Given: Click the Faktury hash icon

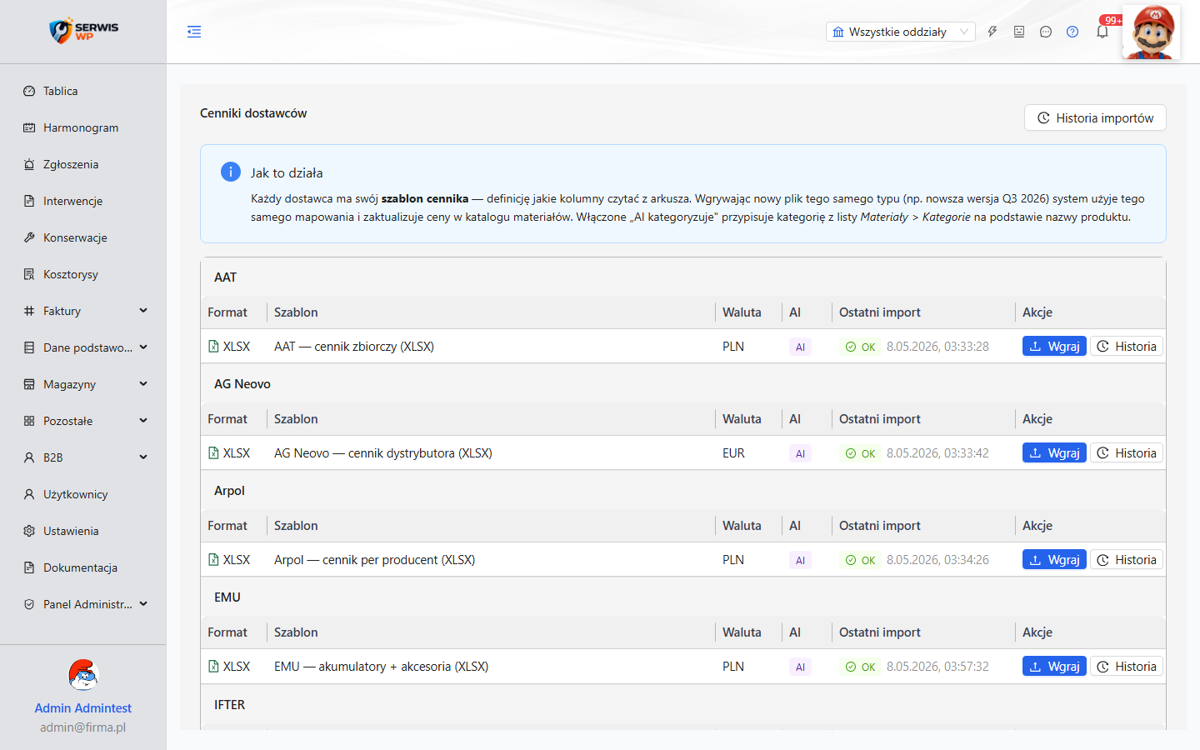Looking at the screenshot, I should [x=29, y=311].
